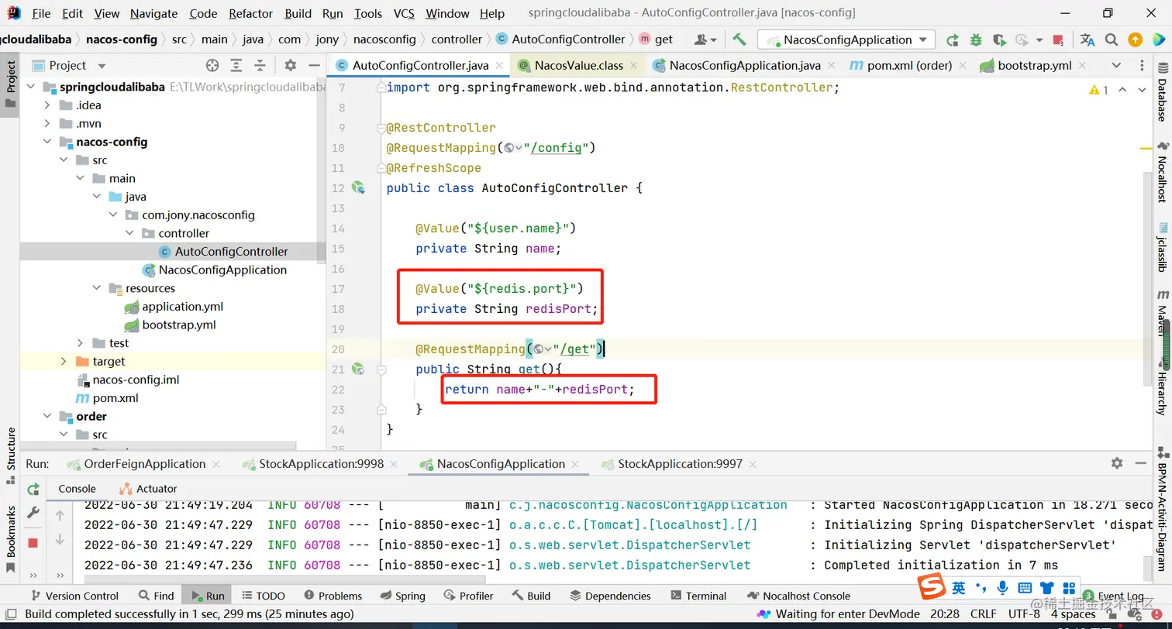Stop the running application in main toolbar

pyautogui.click(x=1059, y=40)
